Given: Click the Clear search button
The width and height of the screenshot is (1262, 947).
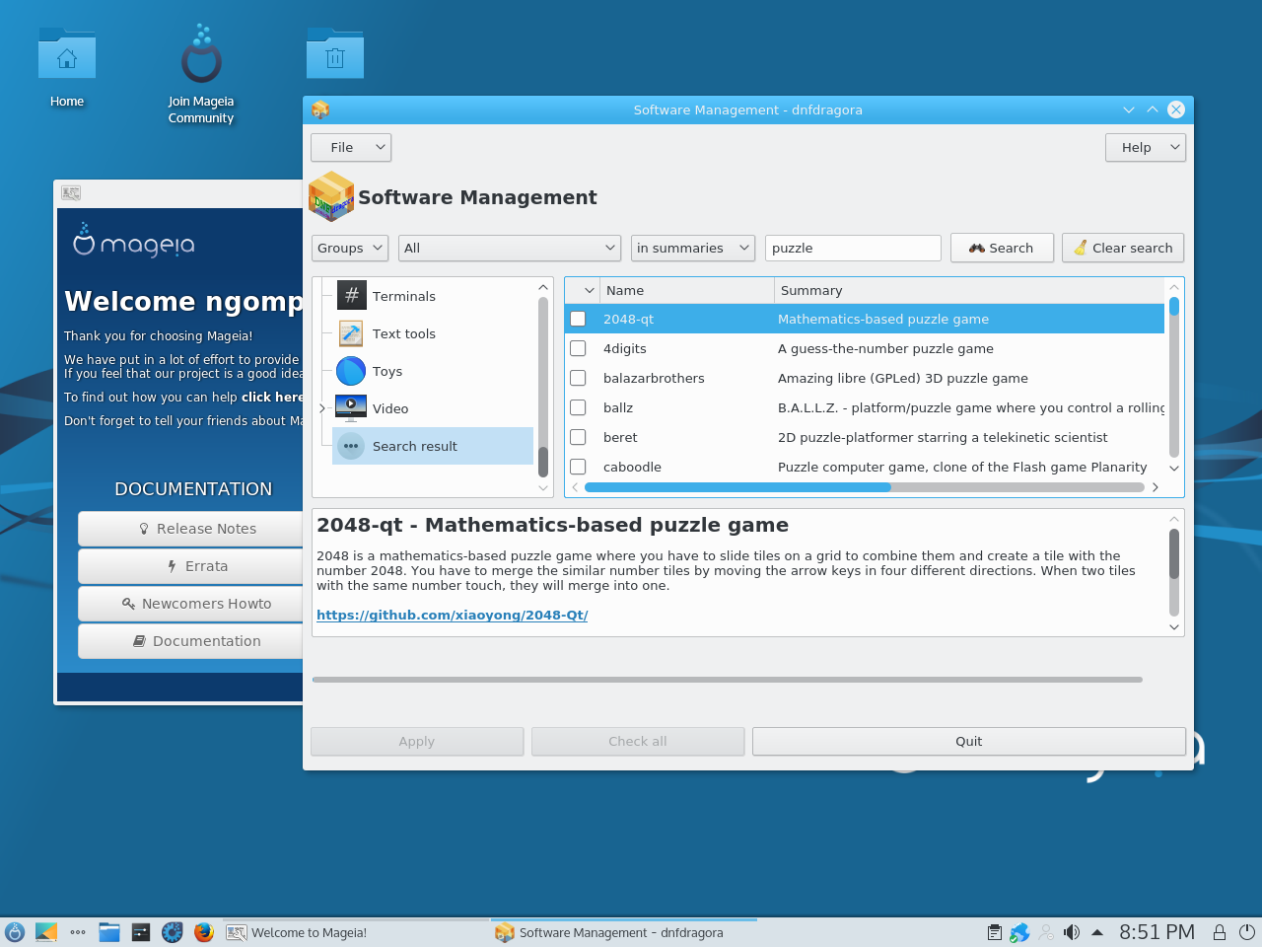Looking at the screenshot, I should (1122, 248).
